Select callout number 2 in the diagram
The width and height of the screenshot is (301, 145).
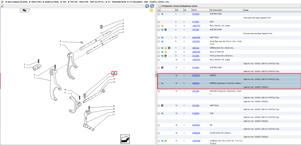(x=24, y=67)
